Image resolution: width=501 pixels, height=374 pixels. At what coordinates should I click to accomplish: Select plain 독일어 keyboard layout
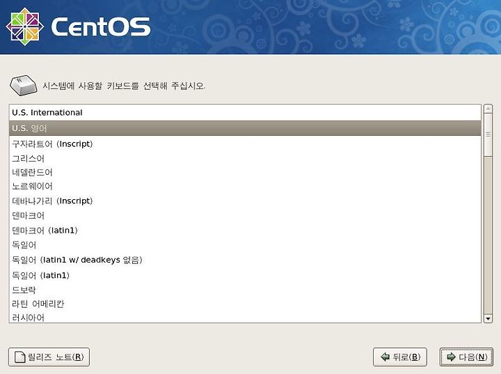[245, 245]
